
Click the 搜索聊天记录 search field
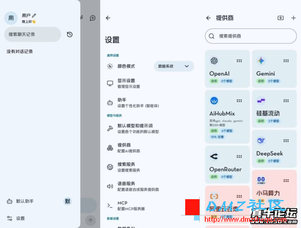click(x=33, y=35)
